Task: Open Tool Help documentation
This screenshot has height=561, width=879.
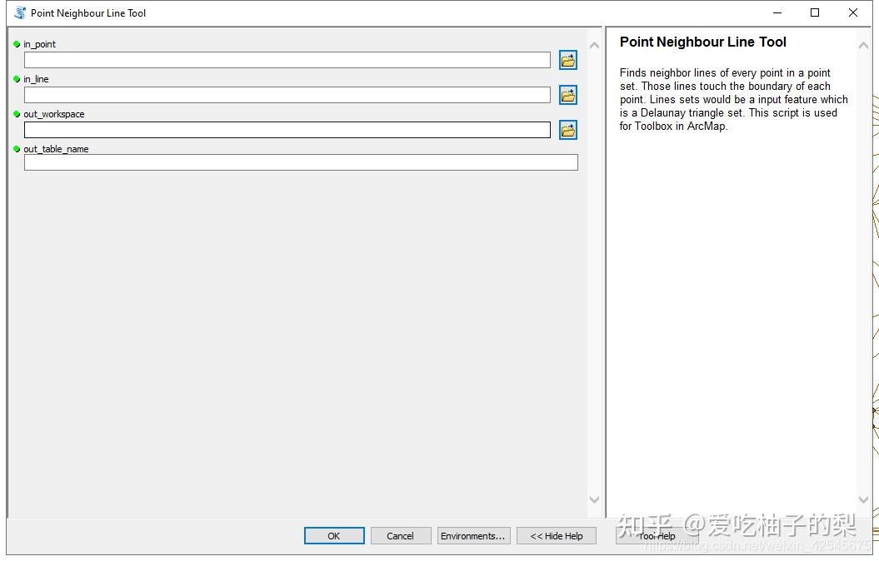Action: [657, 536]
